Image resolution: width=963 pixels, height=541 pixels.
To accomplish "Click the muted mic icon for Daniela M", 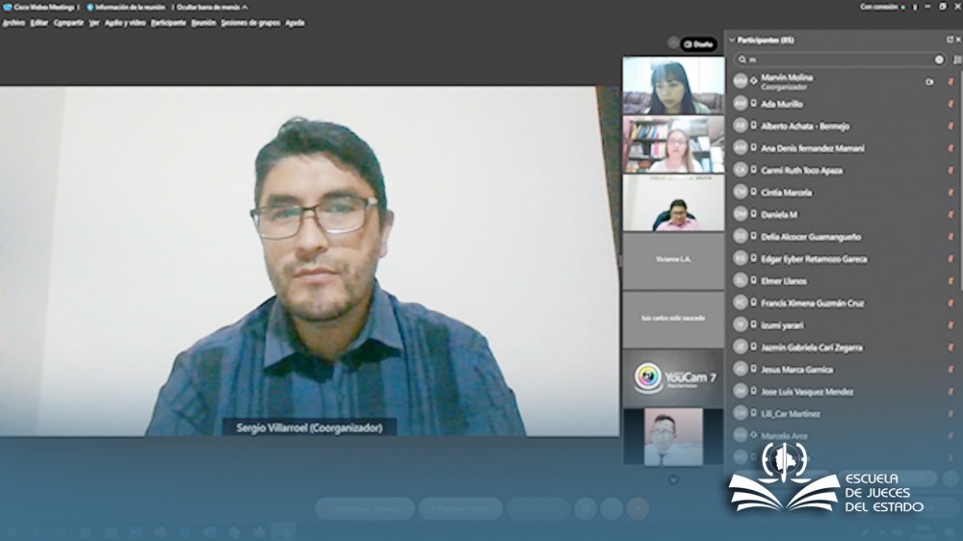I will [x=950, y=215].
